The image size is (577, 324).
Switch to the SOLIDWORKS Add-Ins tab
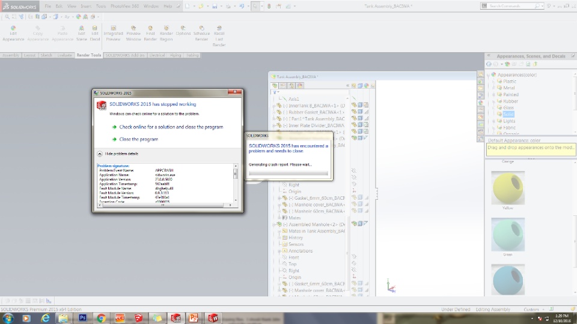click(125, 55)
